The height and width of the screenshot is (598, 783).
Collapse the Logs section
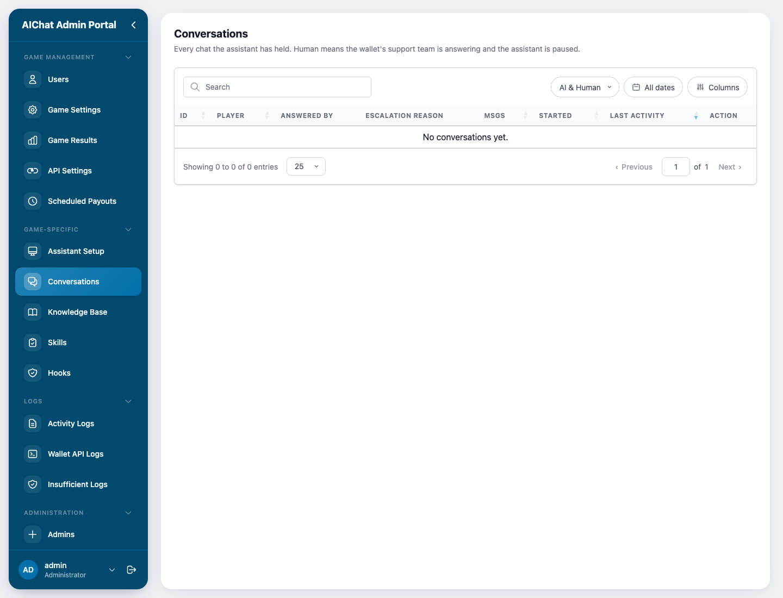click(128, 401)
